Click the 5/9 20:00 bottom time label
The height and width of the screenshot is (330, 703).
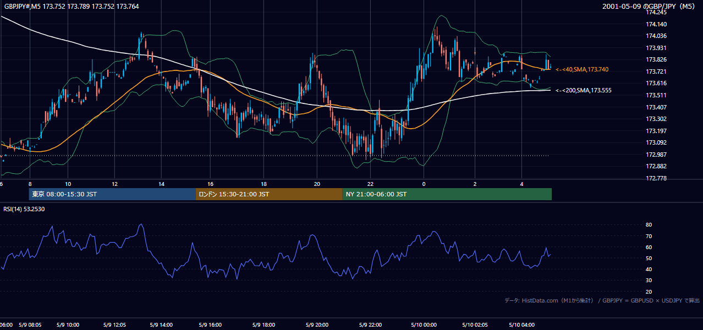click(x=317, y=324)
